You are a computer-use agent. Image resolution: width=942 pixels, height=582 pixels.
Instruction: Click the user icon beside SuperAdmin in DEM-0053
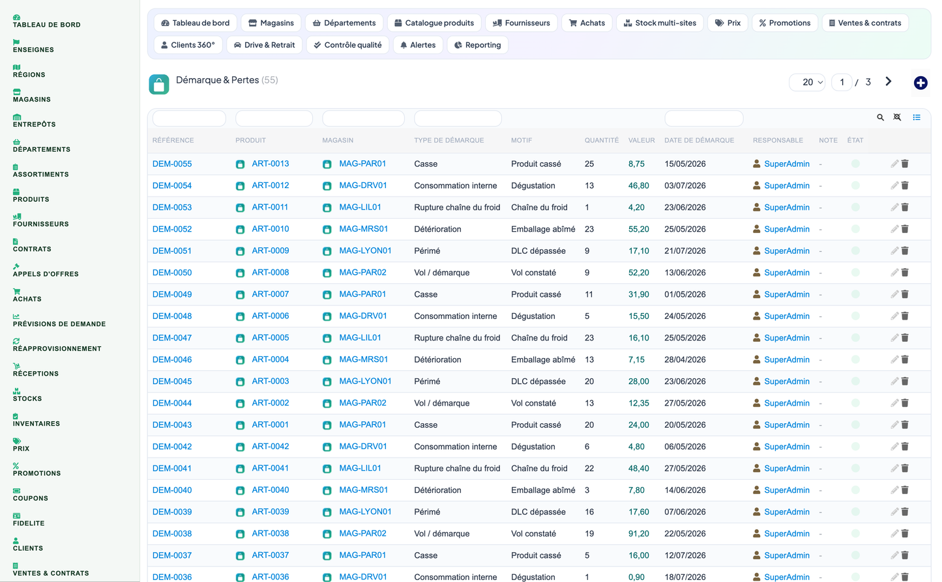pos(756,207)
